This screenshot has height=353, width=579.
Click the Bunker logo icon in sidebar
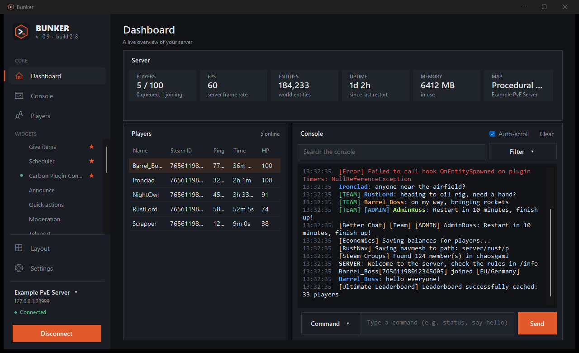tap(21, 32)
